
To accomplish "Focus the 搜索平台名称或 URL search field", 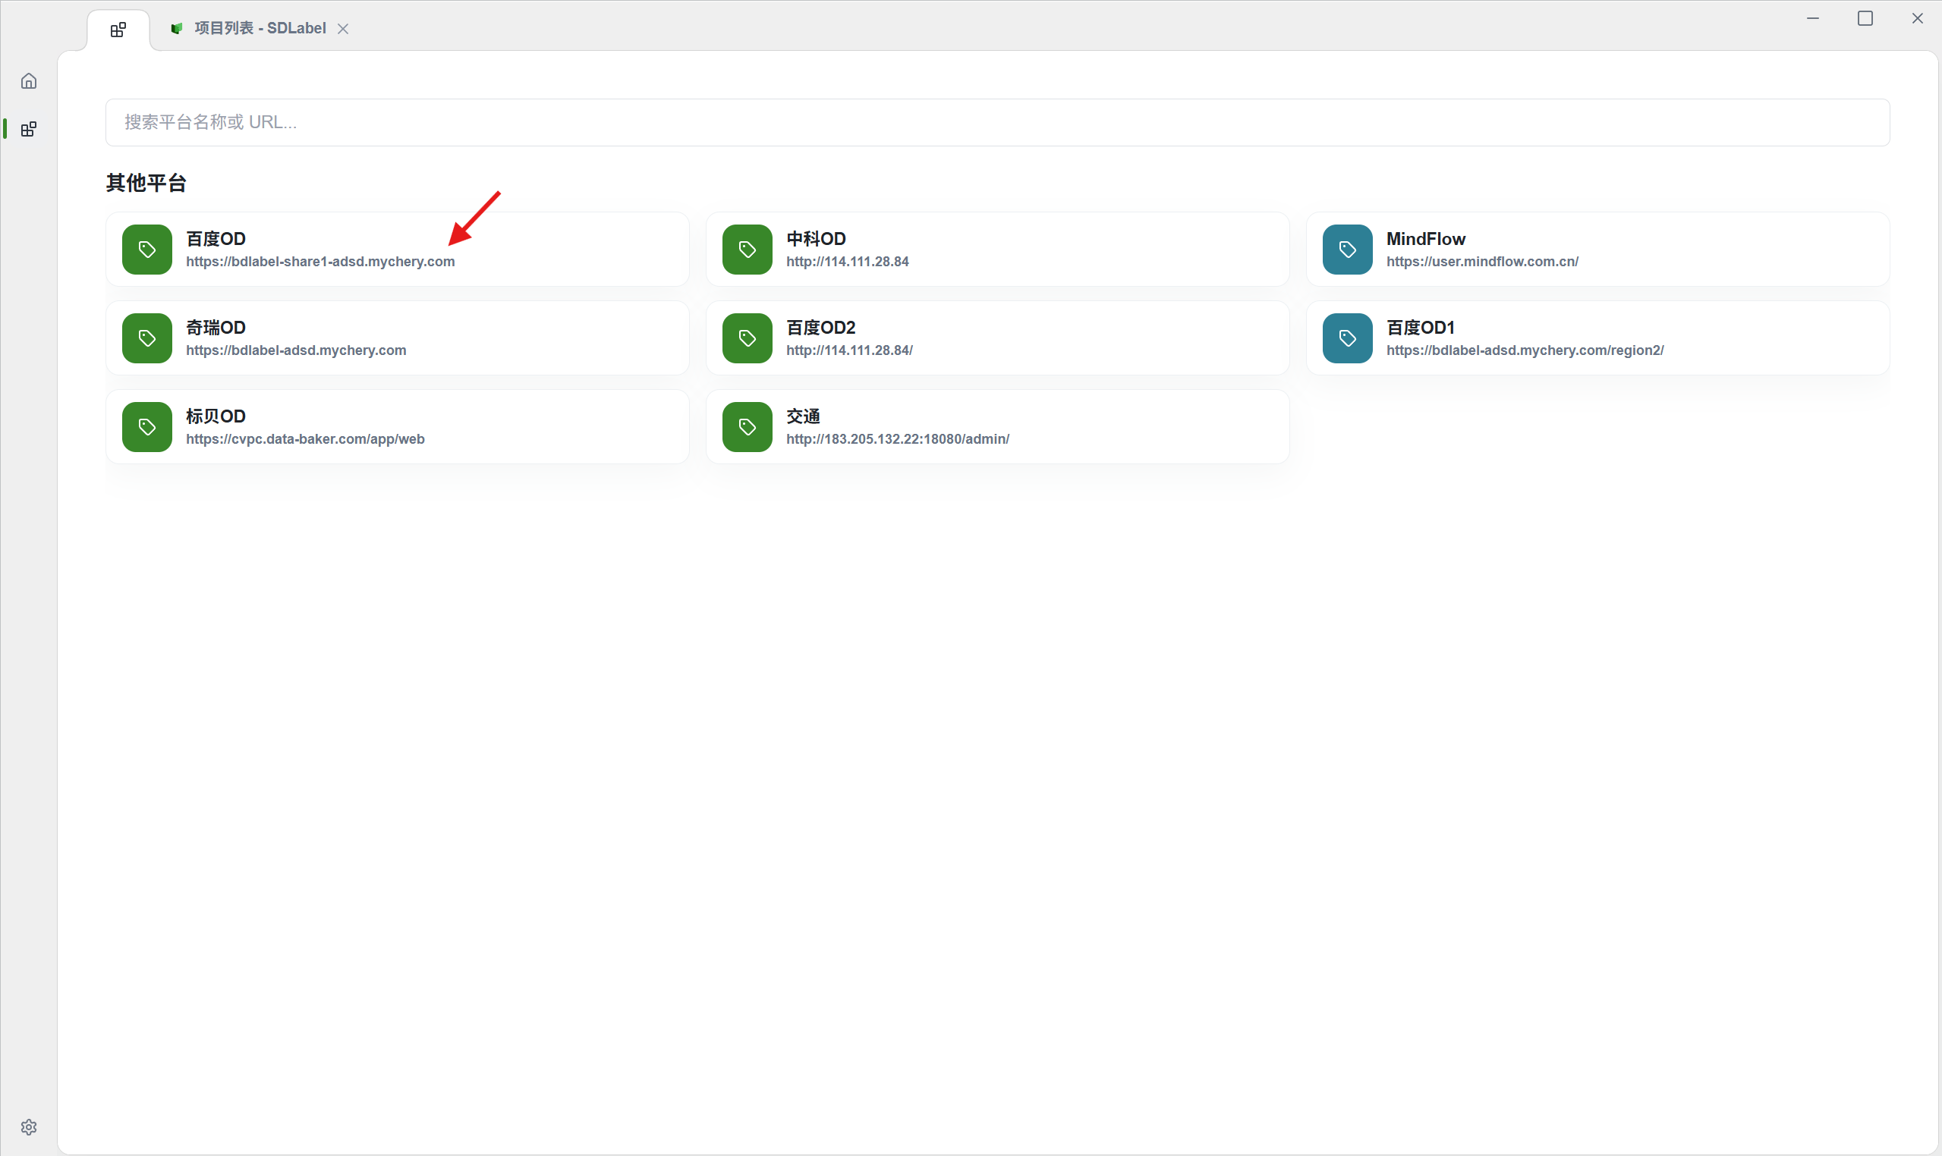I will coord(997,122).
